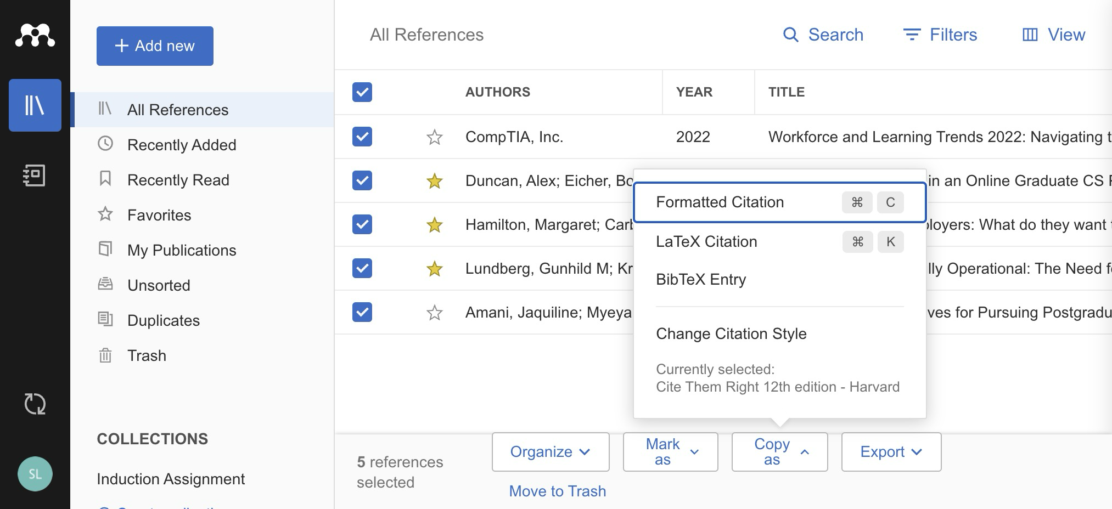Open the Export dropdown

click(x=891, y=452)
